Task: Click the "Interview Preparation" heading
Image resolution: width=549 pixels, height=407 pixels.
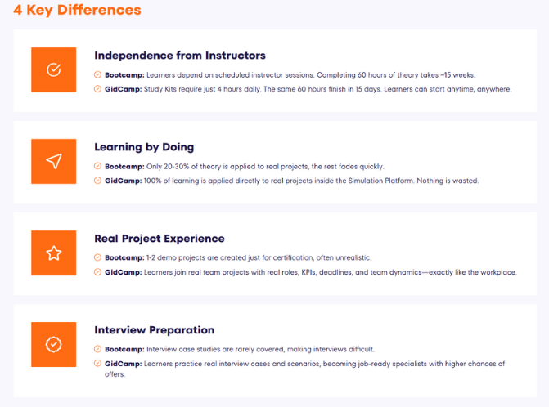Action: (154, 330)
